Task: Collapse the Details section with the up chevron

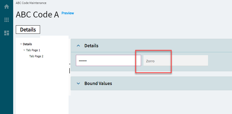Action: [78, 46]
